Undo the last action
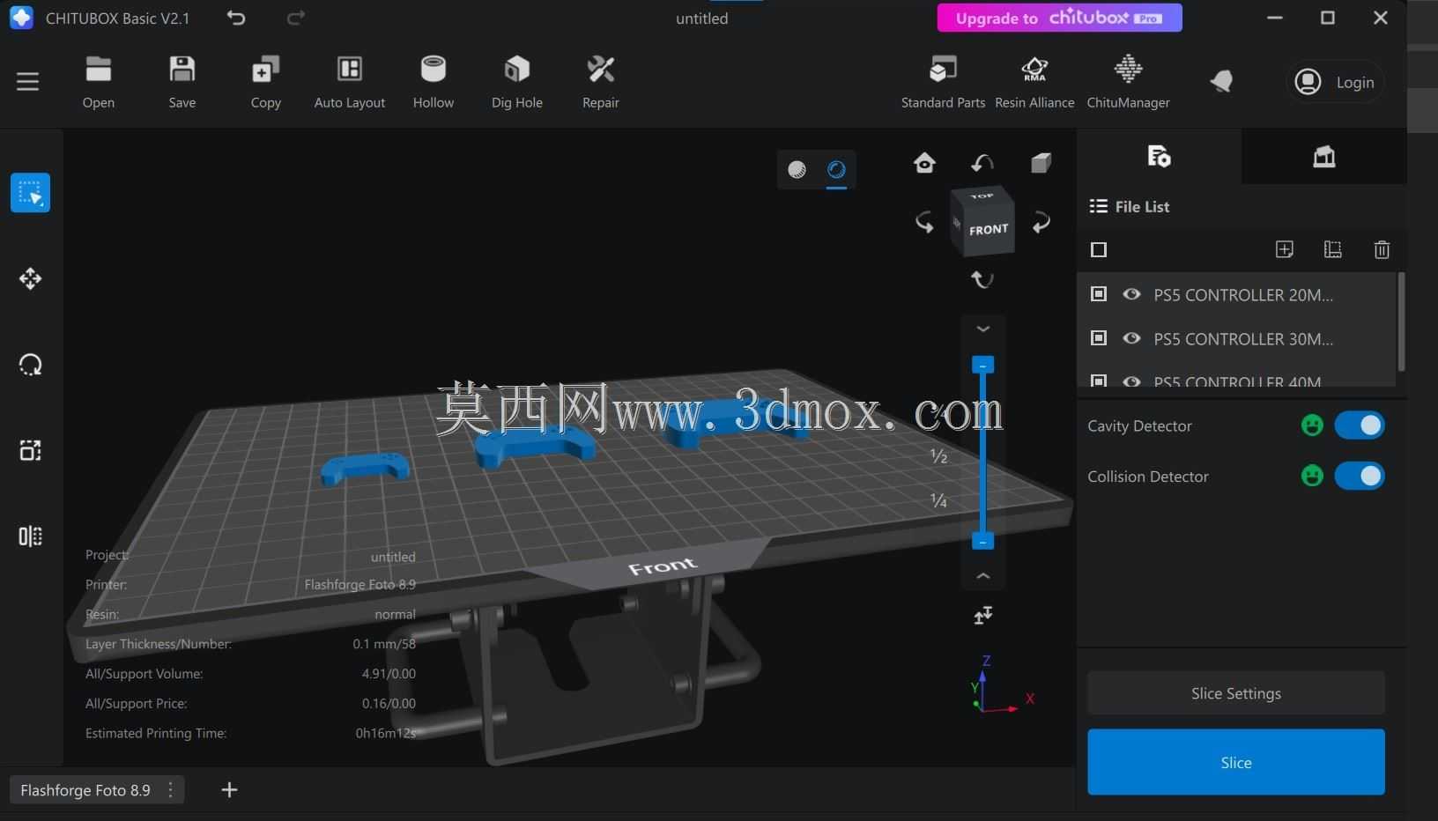 coord(235,18)
